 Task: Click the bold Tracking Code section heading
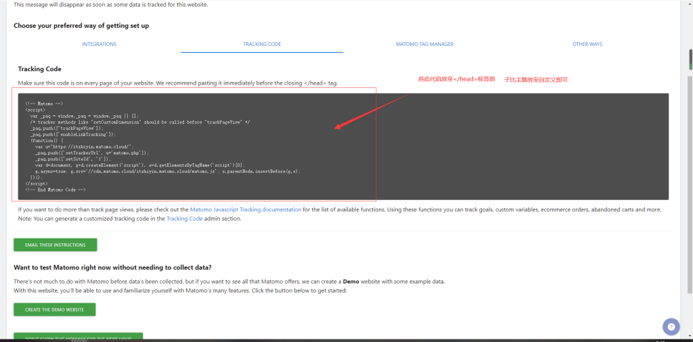[40, 69]
